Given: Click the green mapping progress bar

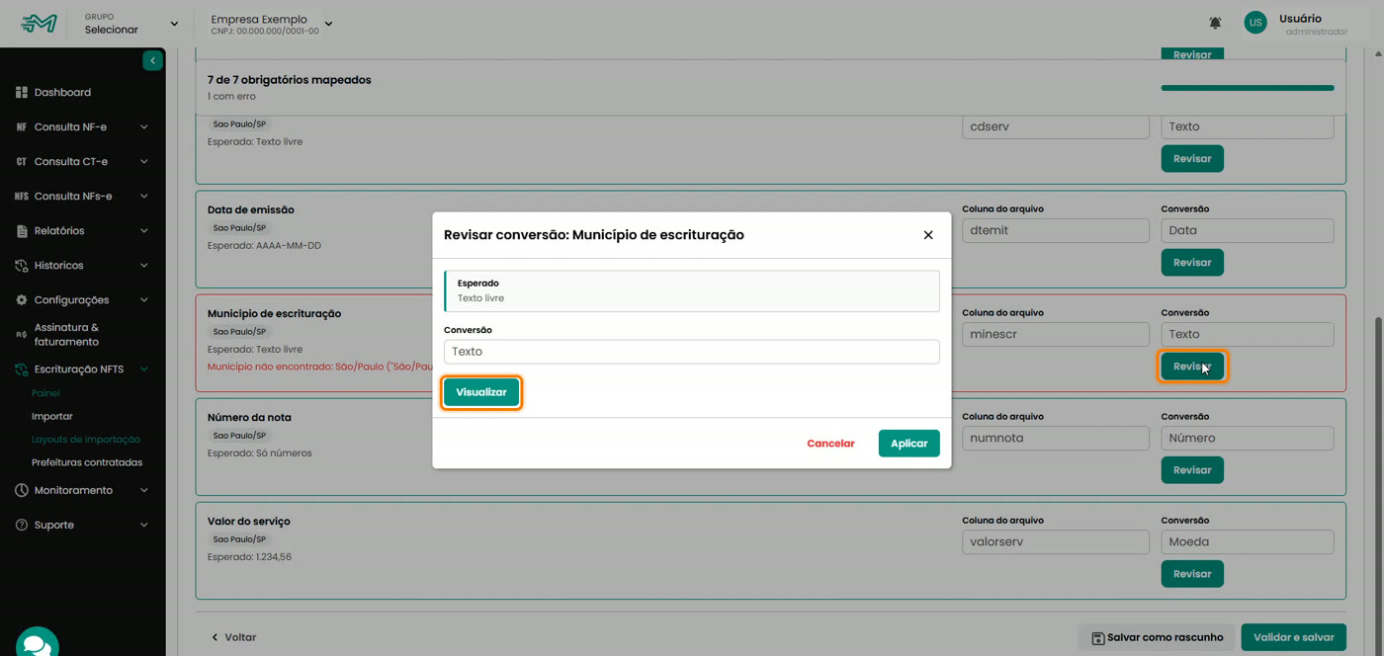Looking at the screenshot, I should pos(1248,88).
